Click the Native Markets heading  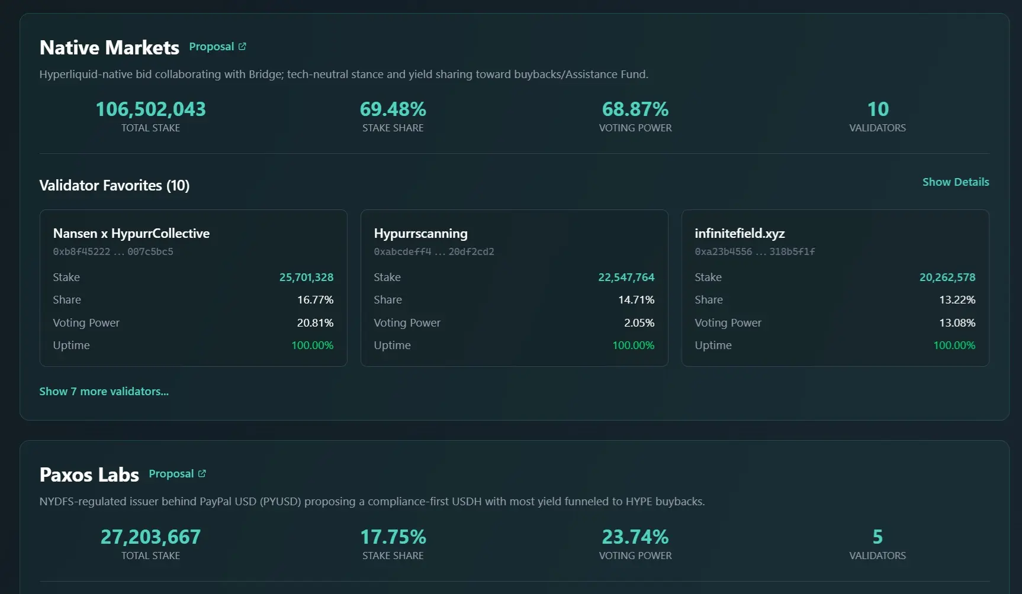coord(110,48)
